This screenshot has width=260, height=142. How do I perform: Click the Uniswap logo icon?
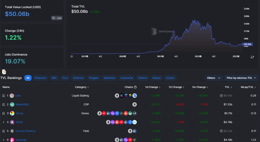[12, 140]
